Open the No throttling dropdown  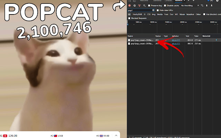click(190, 6)
